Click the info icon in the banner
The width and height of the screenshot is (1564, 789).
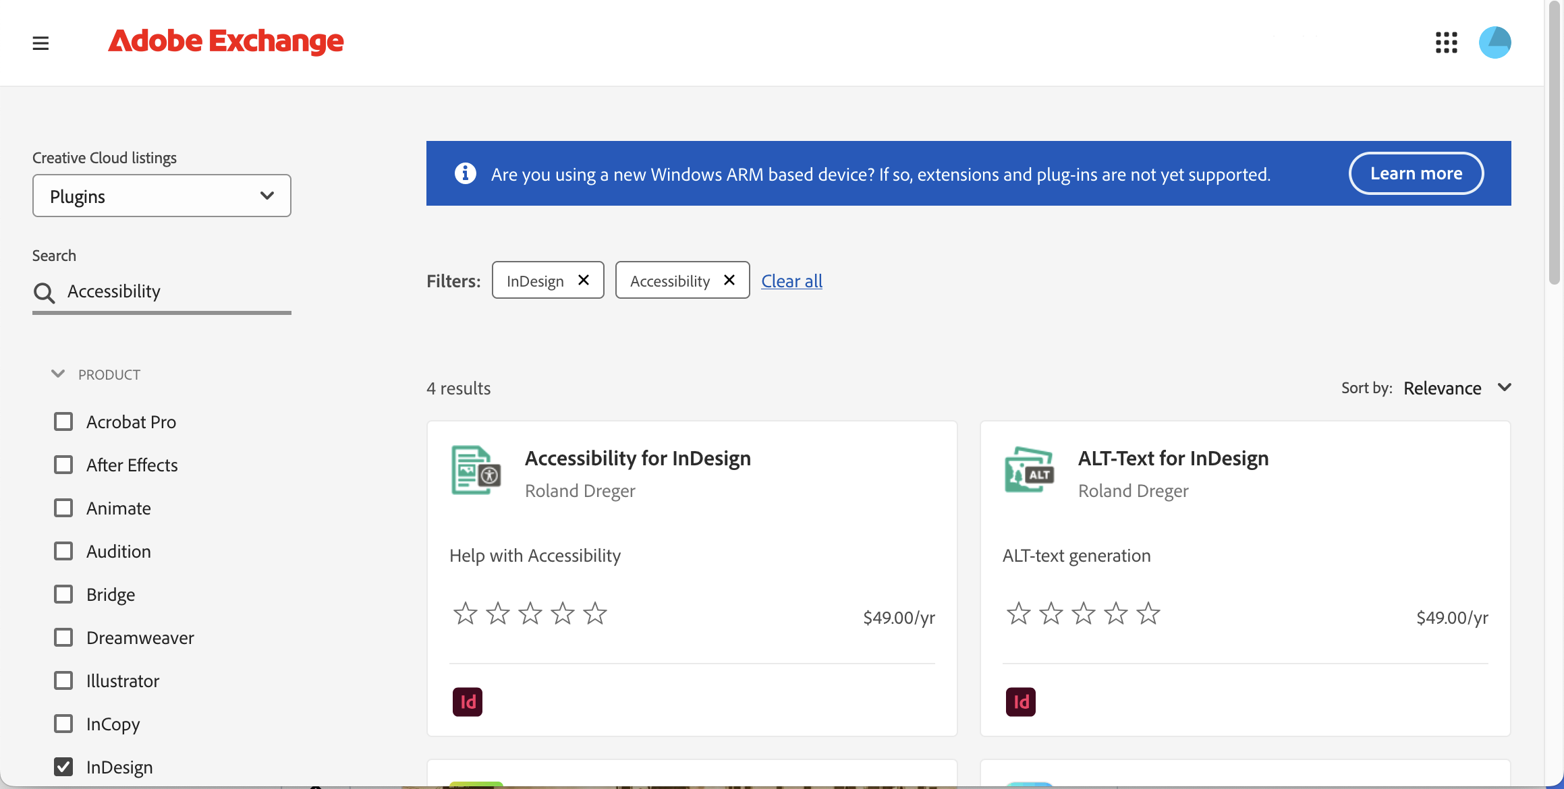click(466, 173)
